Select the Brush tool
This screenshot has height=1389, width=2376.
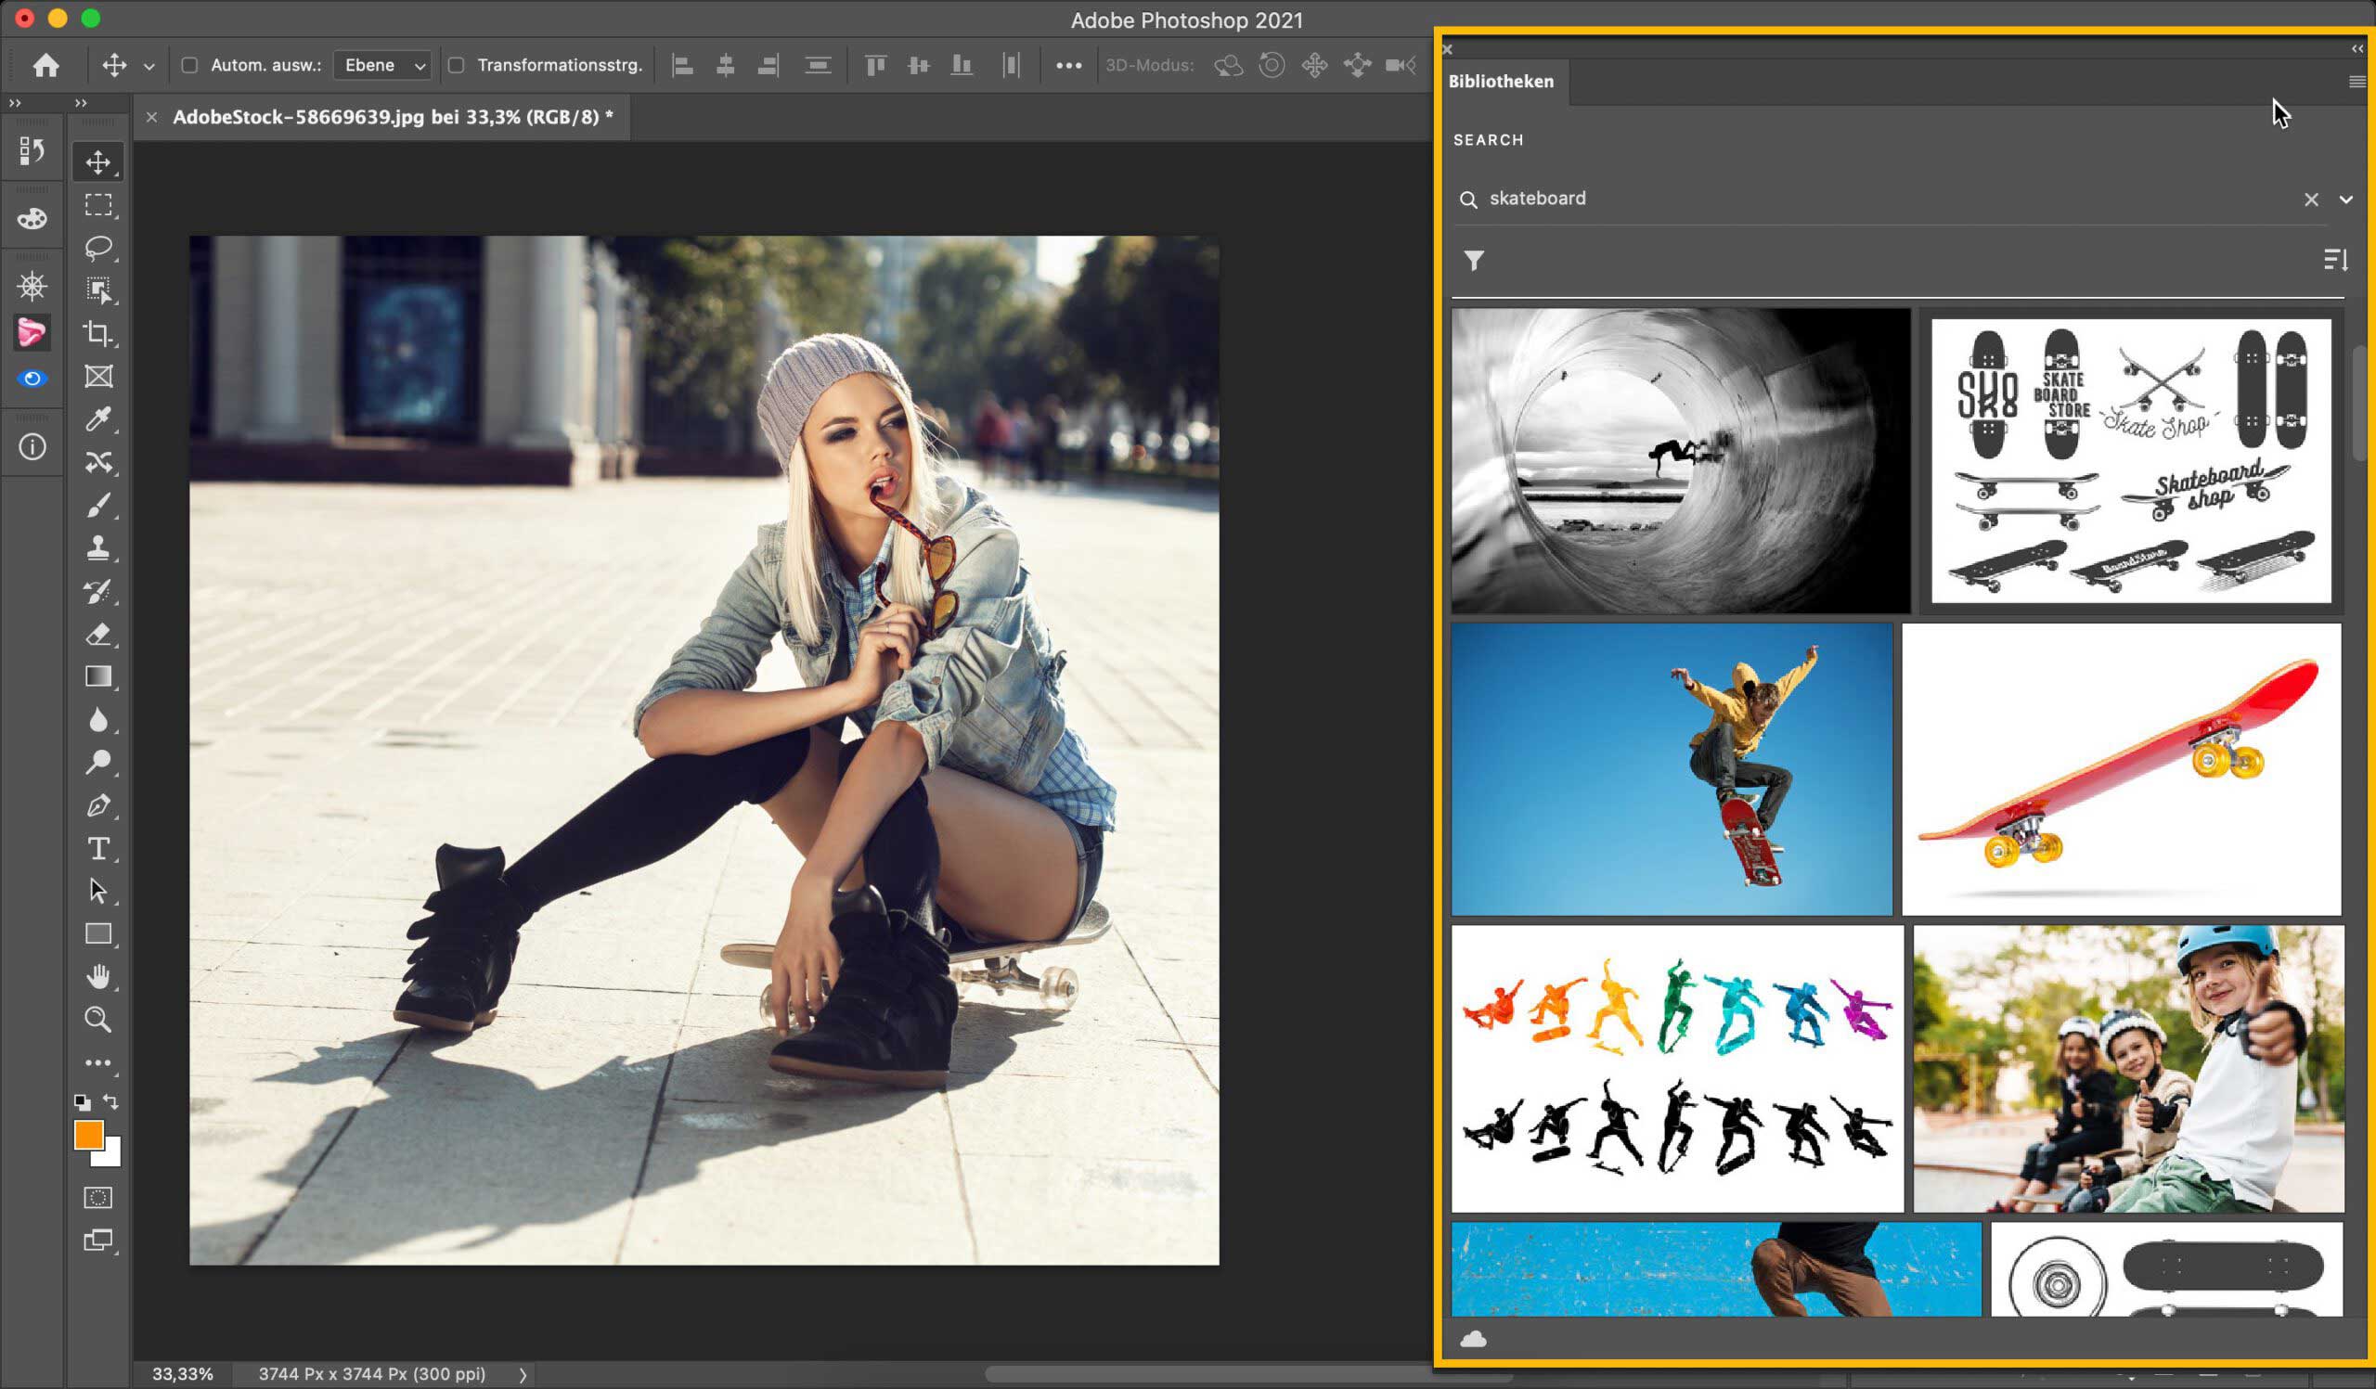pos(98,506)
